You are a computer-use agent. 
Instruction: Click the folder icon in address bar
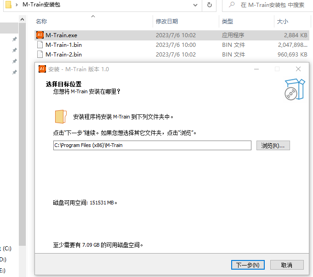coord(8,5)
